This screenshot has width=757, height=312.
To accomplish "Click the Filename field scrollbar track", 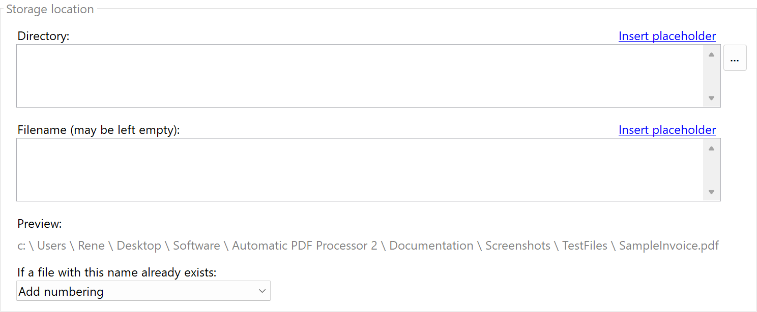I will pyautogui.click(x=711, y=170).
